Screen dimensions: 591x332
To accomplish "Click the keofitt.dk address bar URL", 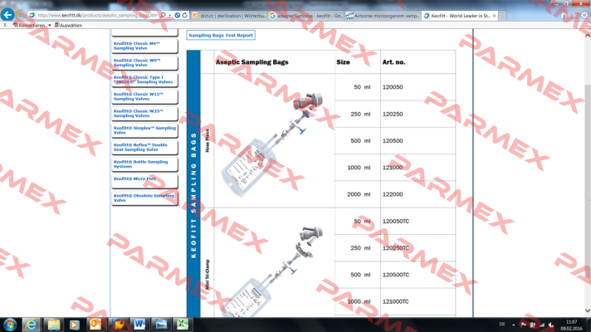I will click(97, 16).
